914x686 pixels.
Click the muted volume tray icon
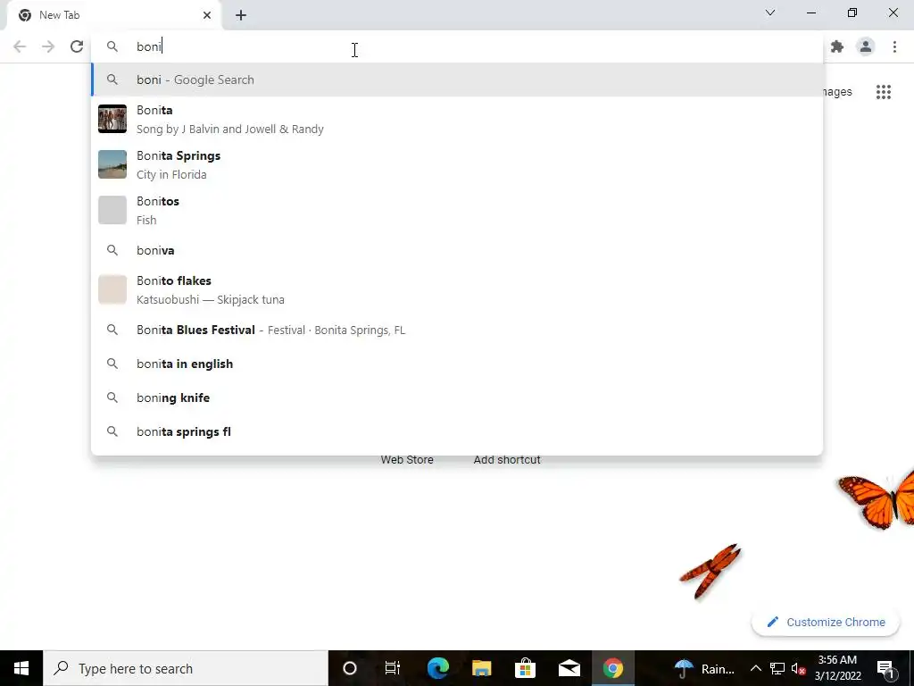pos(799,668)
